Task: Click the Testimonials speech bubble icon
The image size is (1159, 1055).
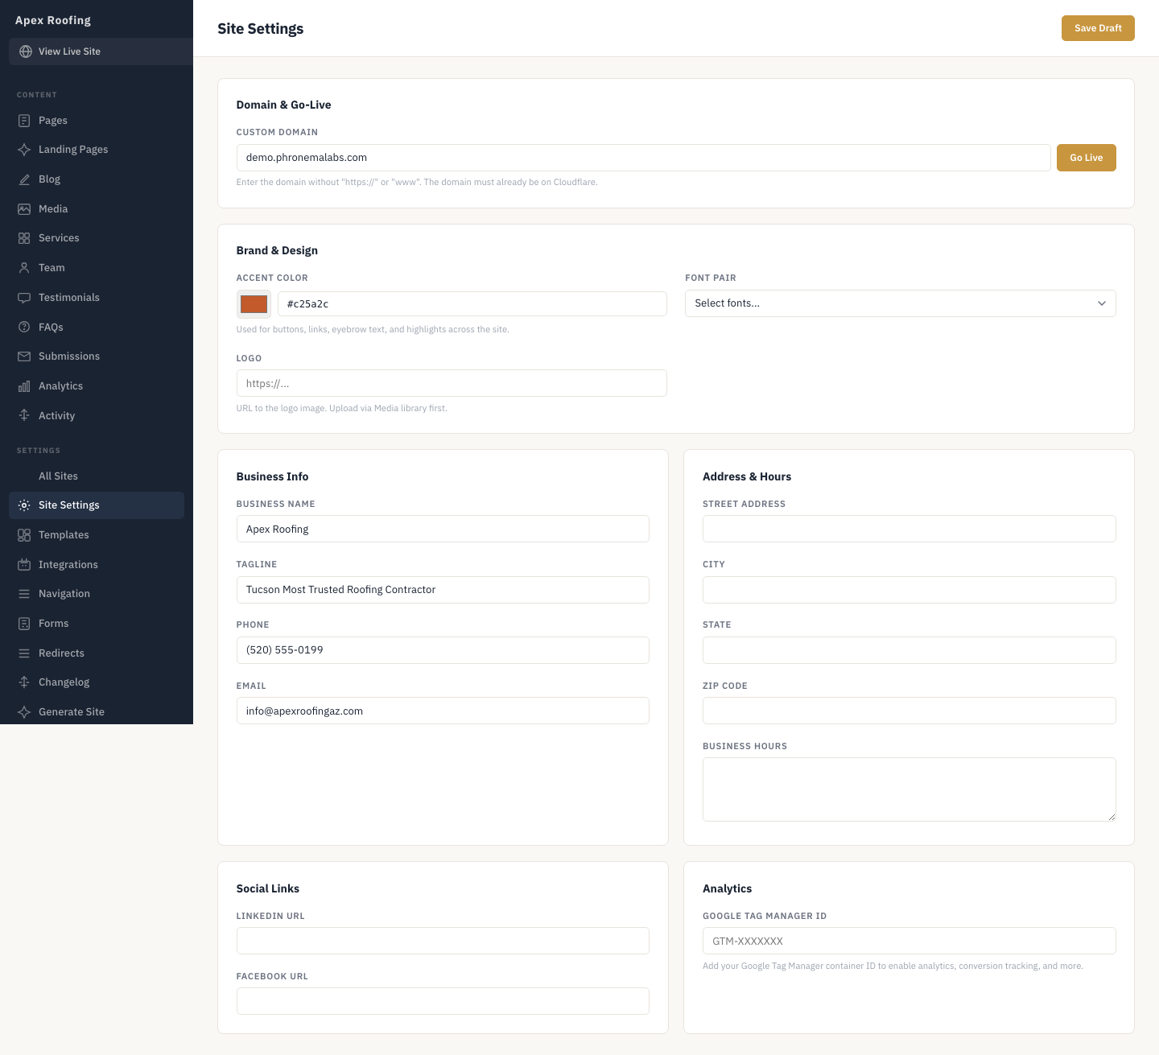Action: point(24,298)
